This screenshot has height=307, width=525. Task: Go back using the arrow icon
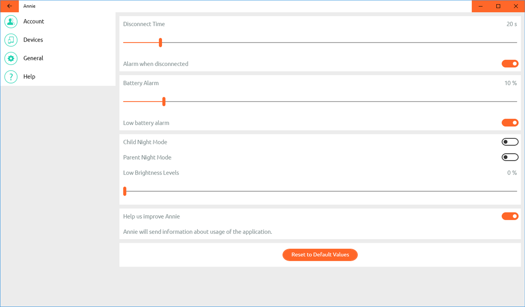9,6
